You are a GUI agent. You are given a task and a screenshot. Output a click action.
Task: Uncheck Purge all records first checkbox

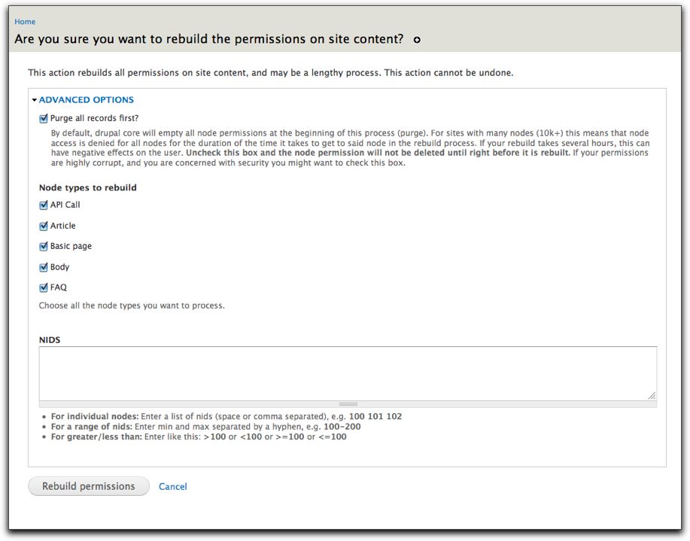click(x=43, y=118)
